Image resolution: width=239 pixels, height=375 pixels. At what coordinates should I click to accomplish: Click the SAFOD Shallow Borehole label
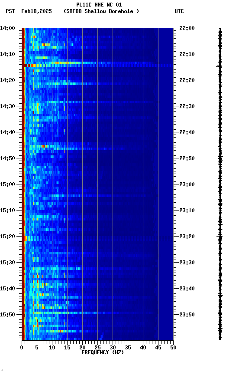click(101, 11)
